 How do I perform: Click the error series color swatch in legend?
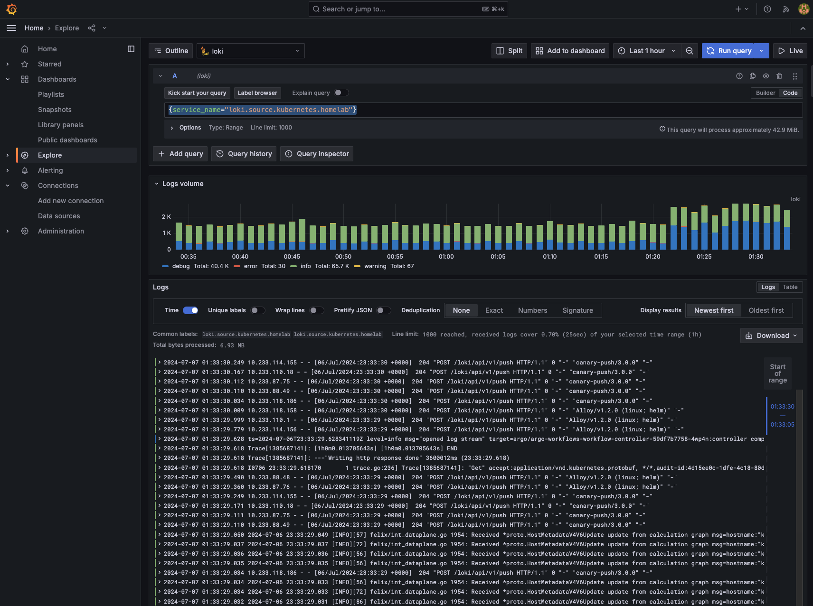pos(236,266)
